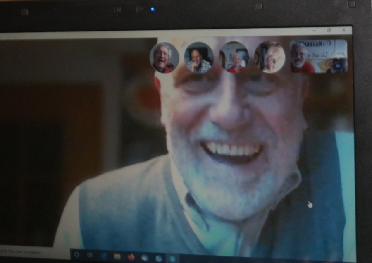
Task: Open Task View from the taskbar
Action: coord(90,255)
